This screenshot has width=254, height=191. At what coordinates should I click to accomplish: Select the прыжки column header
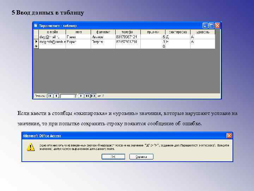[x=153, y=32]
